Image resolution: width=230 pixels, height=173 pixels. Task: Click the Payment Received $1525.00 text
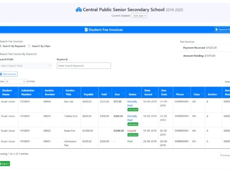[200, 48]
